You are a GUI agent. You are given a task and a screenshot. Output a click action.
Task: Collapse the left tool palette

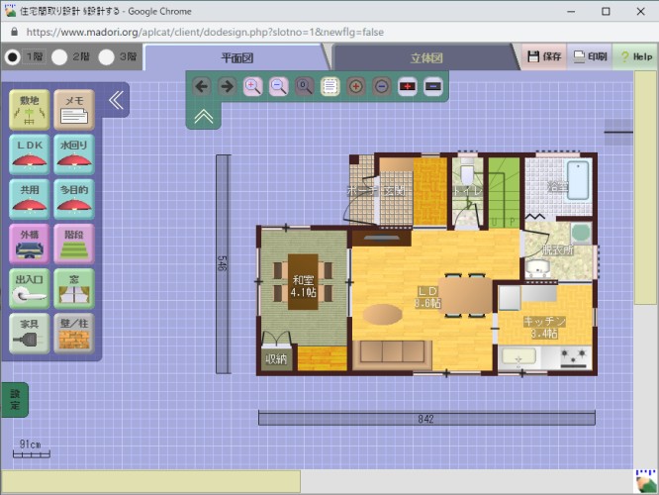pos(116,100)
